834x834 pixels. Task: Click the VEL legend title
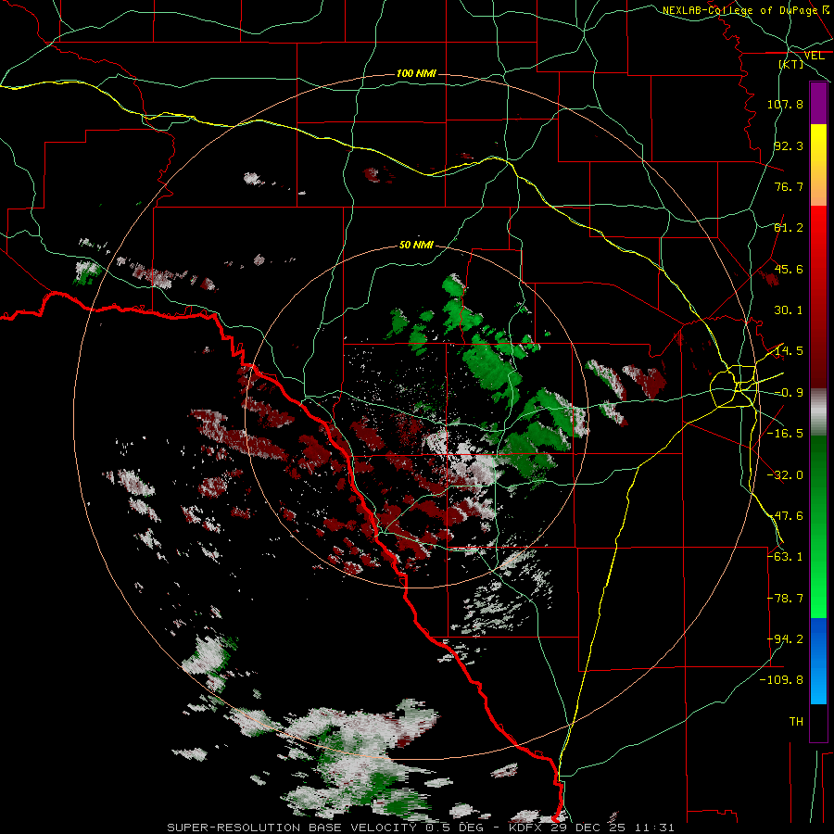(814, 56)
